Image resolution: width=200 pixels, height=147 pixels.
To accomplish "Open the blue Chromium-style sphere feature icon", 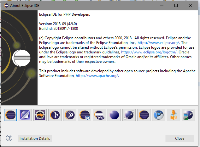I will [159, 115].
